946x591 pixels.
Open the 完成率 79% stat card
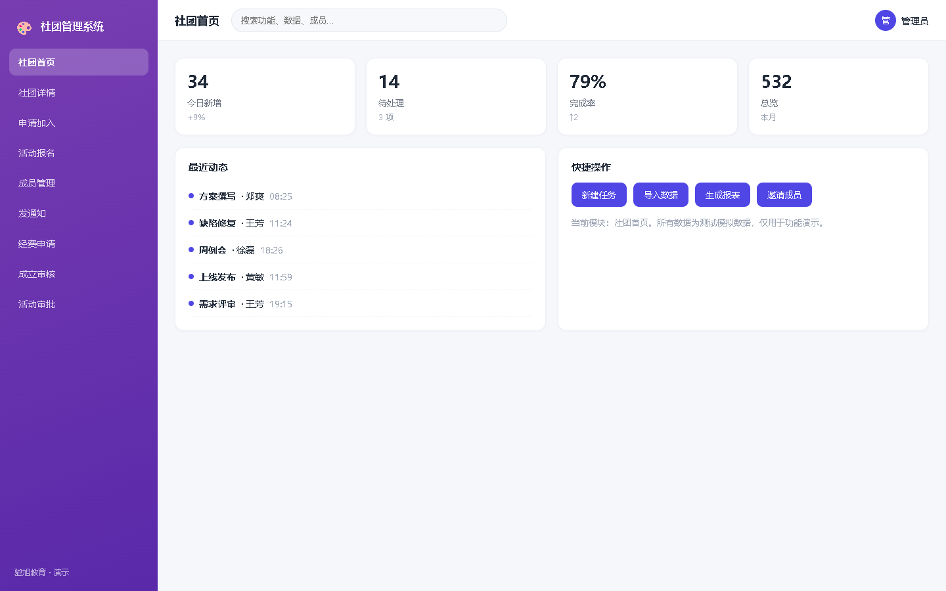647,97
